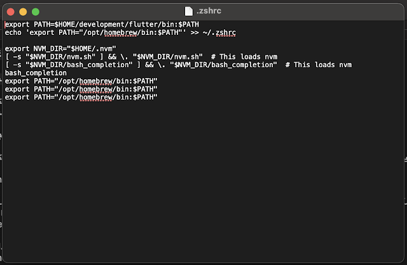The image size is (407, 265).
Task: Zoom the .zshrc window with green button
Action: [36, 11]
